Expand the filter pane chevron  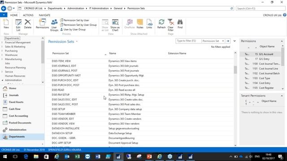click(235, 41)
